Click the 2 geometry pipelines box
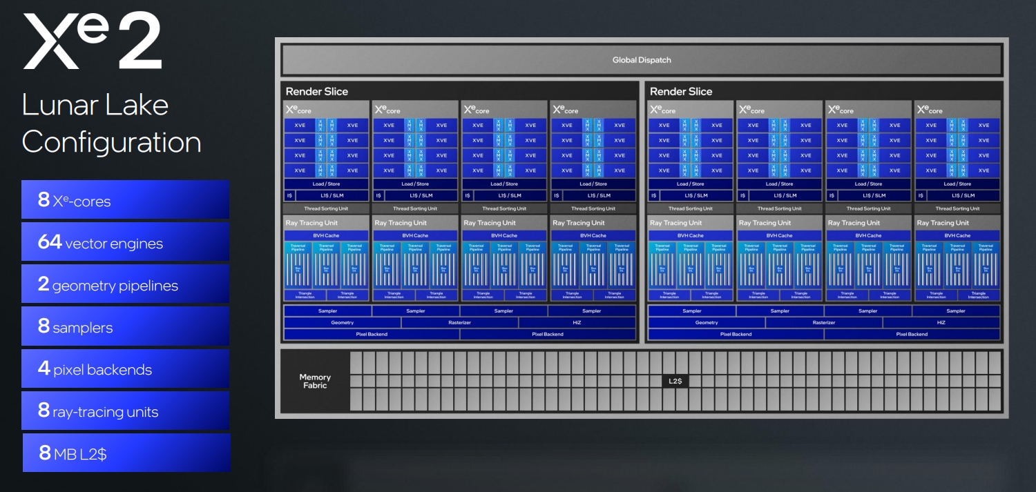This screenshot has height=492, width=1036. click(125, 284)
